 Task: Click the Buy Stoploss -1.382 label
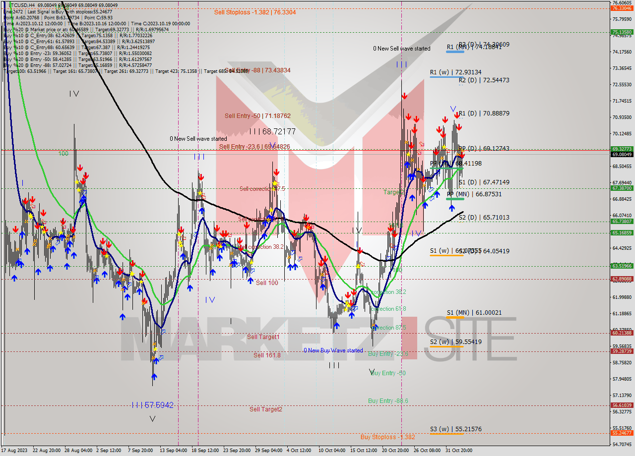pos(388,437)
